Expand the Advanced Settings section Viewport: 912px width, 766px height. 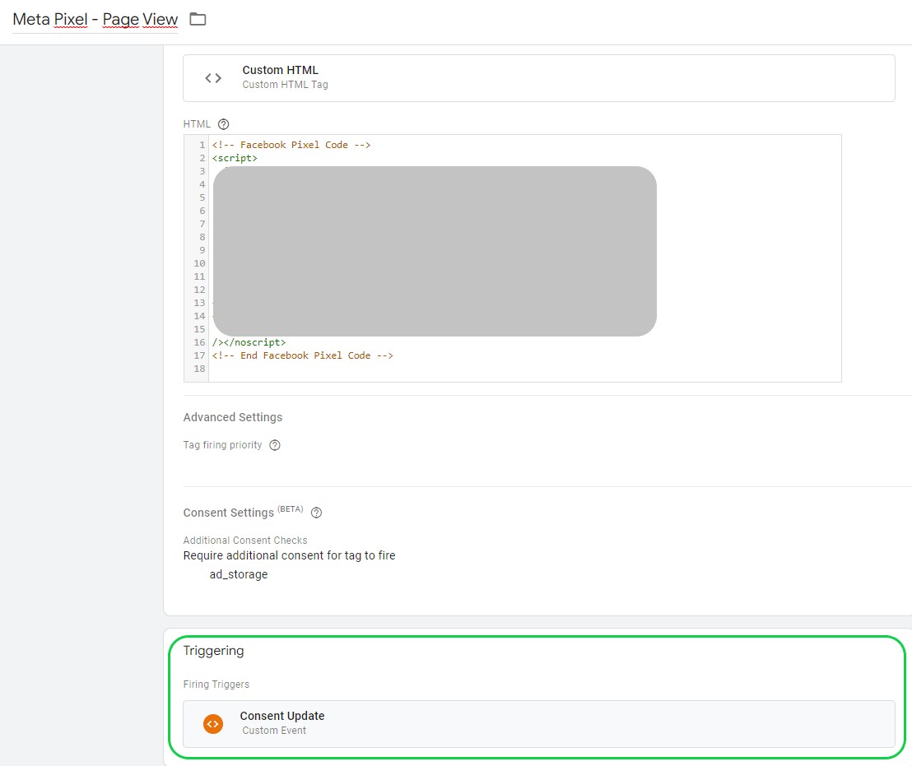(233, 417)
